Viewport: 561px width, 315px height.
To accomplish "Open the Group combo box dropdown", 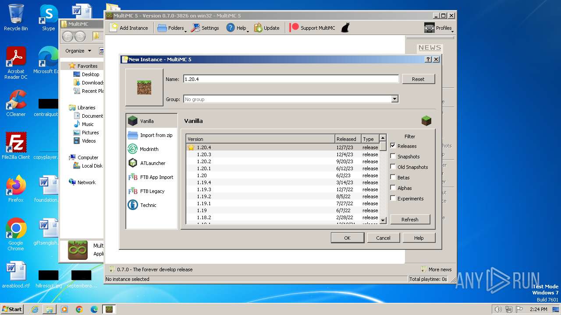I will point(394,99).
